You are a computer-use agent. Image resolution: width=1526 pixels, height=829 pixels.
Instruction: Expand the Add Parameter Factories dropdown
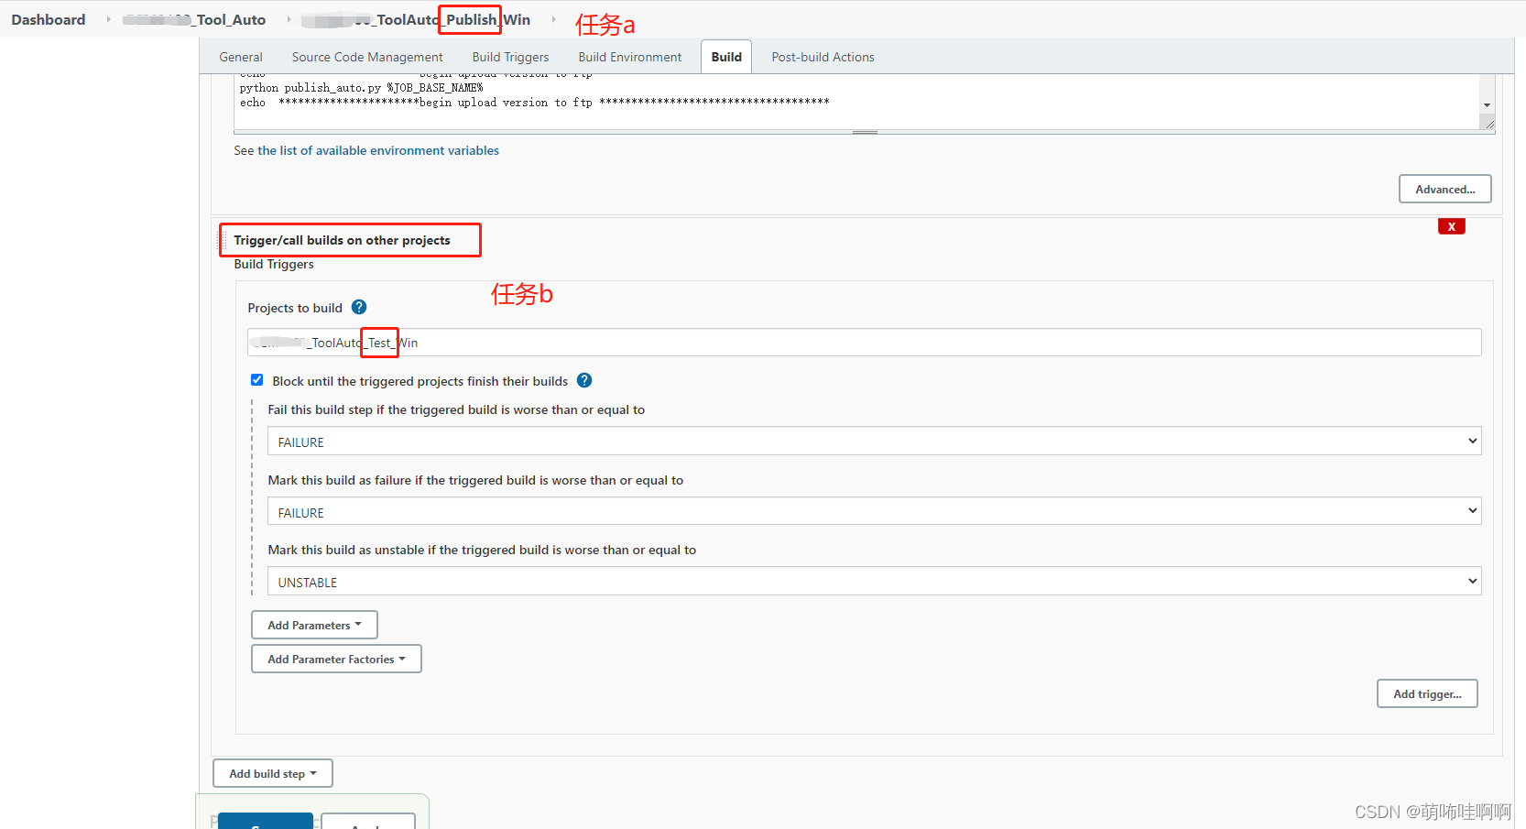coord(336,659)
